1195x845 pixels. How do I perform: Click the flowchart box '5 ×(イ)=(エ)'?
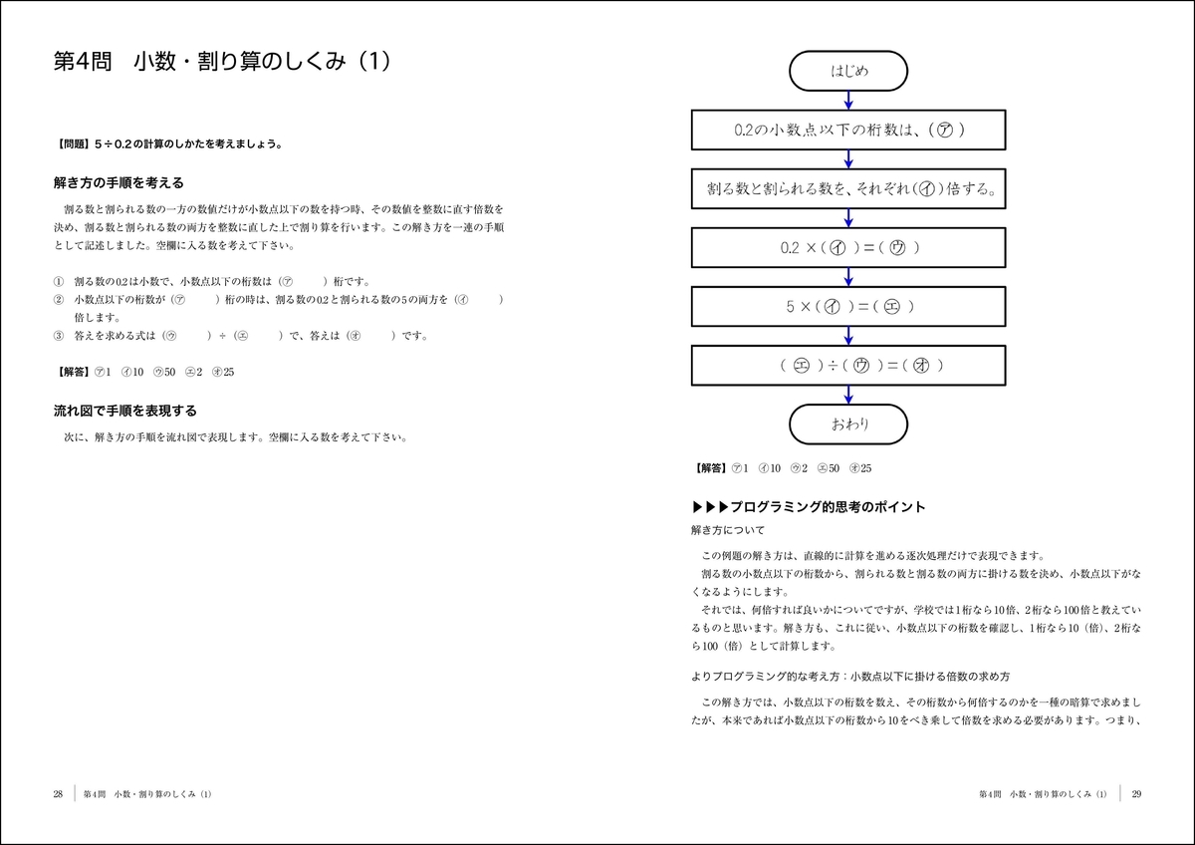tap(848, 307)
